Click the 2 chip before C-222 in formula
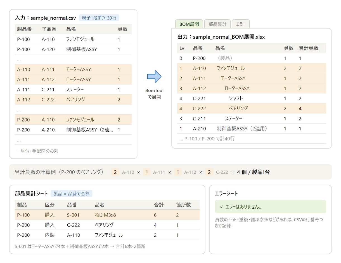 click(209, 172)
